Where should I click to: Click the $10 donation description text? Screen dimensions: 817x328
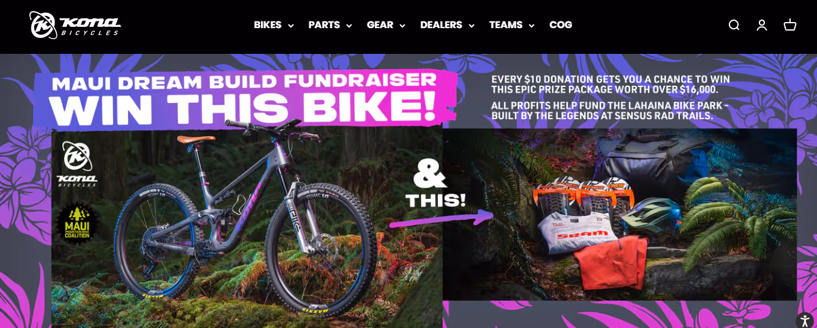pos(611,97)
